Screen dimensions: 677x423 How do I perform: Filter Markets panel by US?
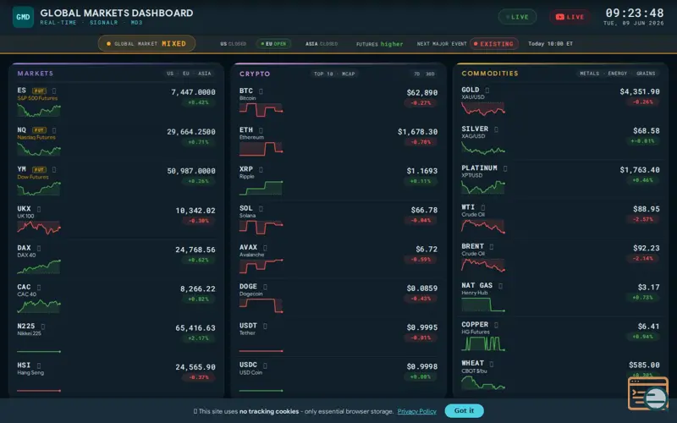coord(170,74)
